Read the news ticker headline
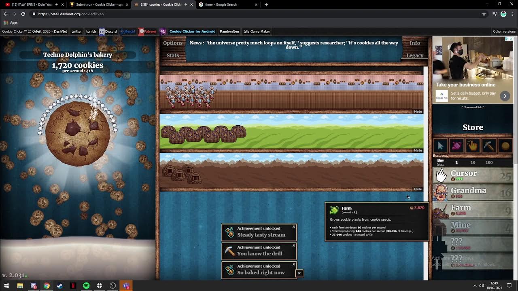 point(294,45)
